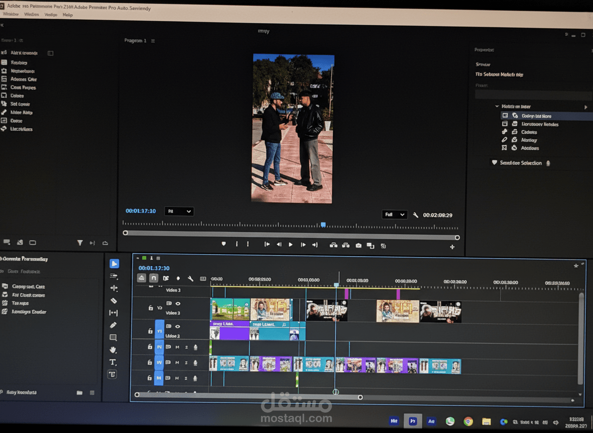Go to Out point
The height and width of the screenshot is (433, 593).
pos(315,245)
